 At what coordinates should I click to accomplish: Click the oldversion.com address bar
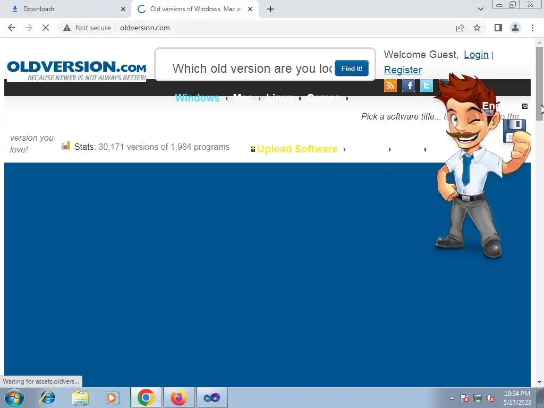point(145,28)
